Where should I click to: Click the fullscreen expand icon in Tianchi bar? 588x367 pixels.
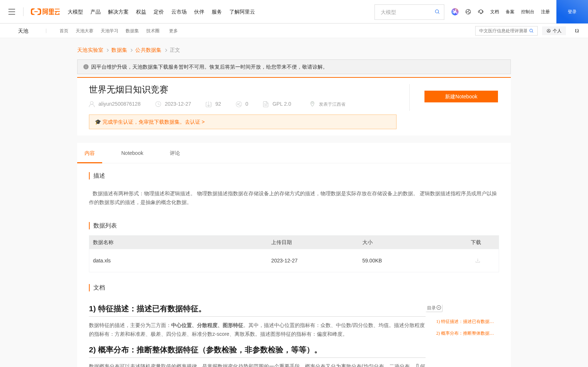point(577,31)
